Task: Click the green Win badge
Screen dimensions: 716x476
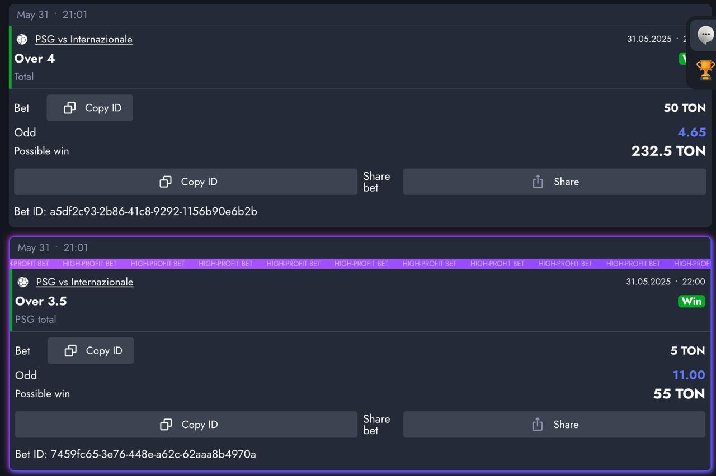Action: 691,301
